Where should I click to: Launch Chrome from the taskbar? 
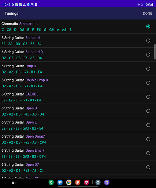69,182
